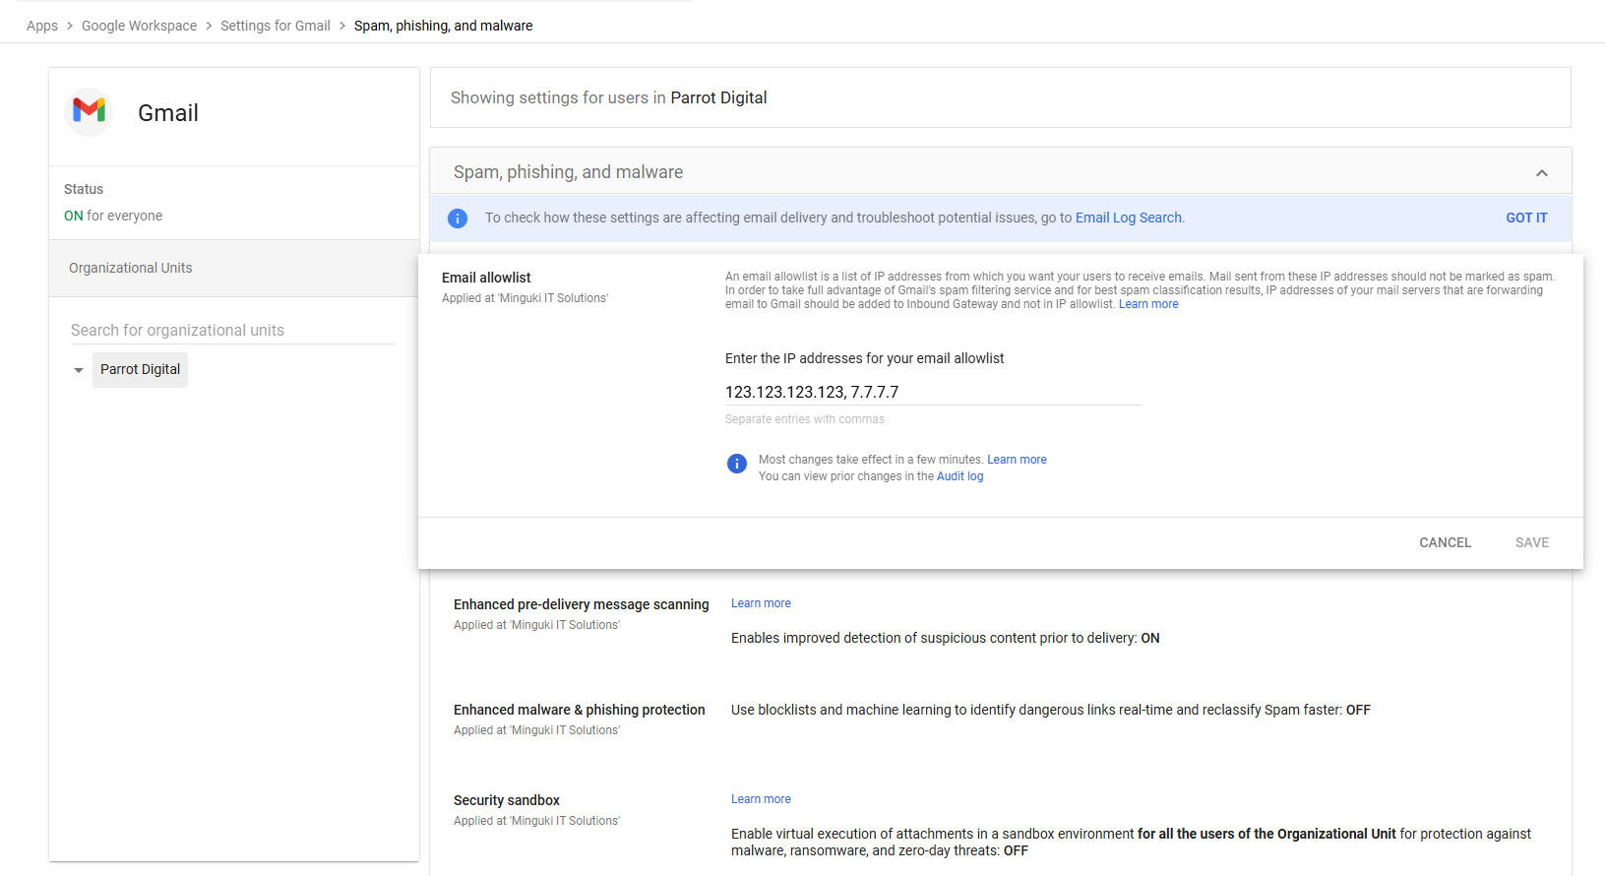Open the Audit log link
The width and height of the screenshot is (1606, 876).
pyautogui.click(x=959, y=476)
